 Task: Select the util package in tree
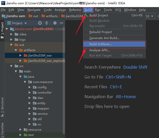[39, 119]
